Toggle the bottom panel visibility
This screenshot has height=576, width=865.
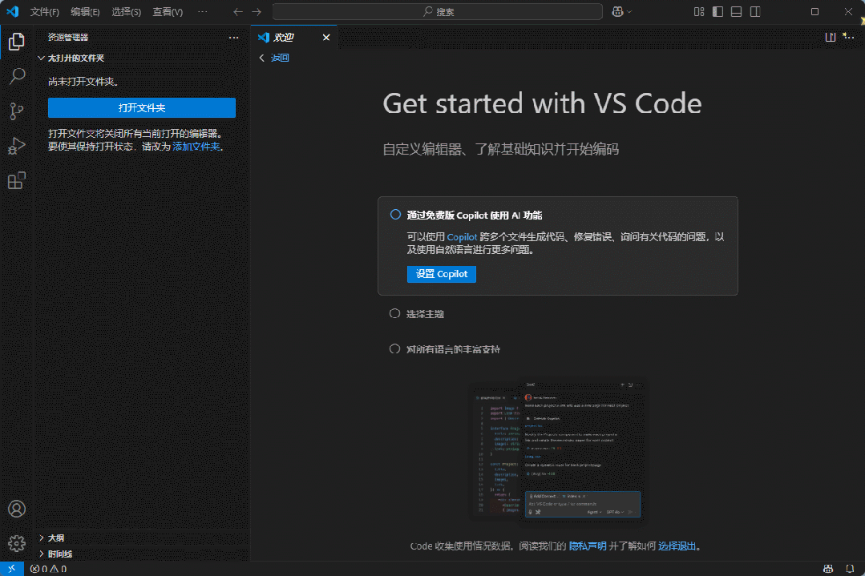737,11
